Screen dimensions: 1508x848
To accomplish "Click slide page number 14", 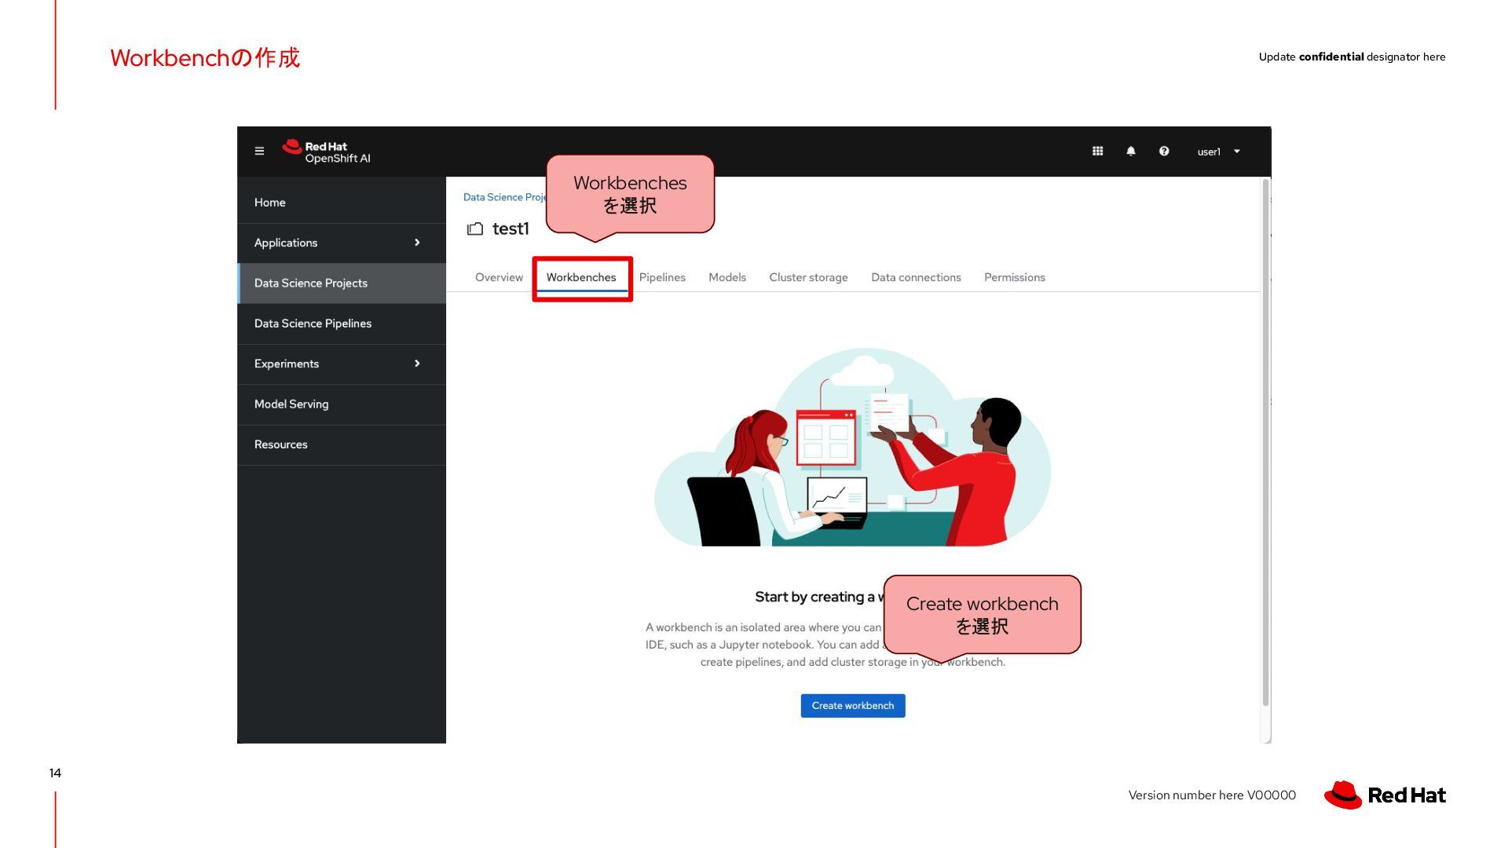I will coord(55,773).
